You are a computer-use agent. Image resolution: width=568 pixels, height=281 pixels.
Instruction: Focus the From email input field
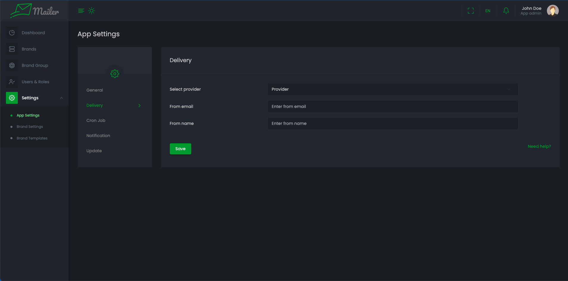(393, 106)
